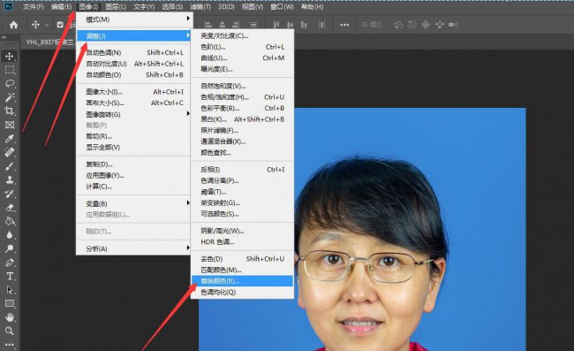574x351 pixels.
Task: Open the edit toolbar three-dots icon
Action: [10, 345]
